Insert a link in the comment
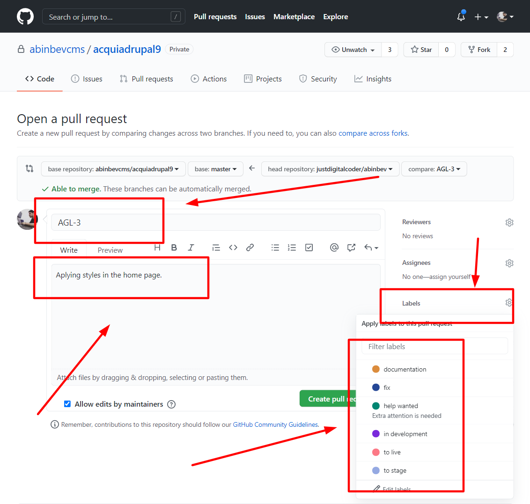 click(250, 248)
